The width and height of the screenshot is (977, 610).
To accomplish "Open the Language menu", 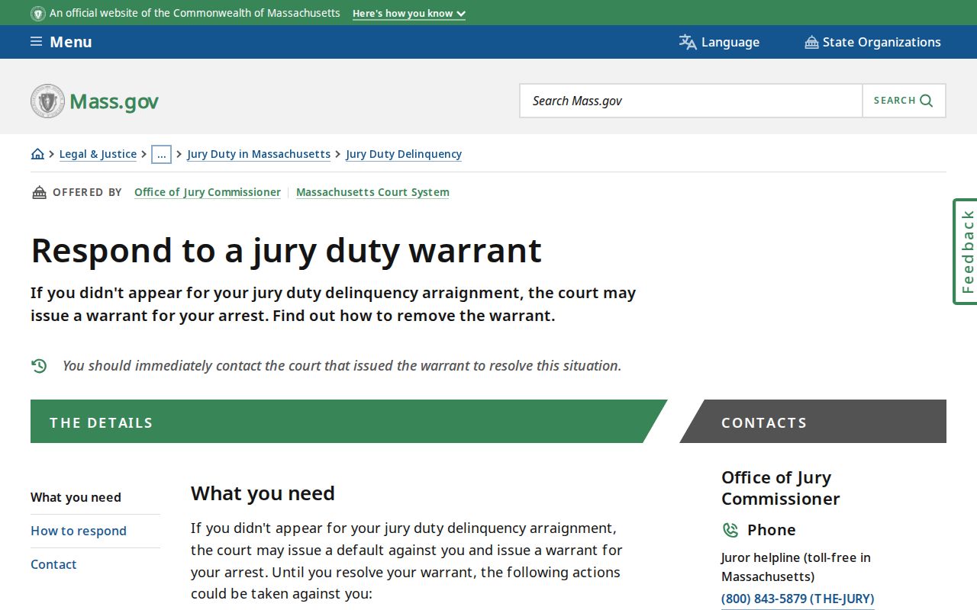I will coord(719,42).
